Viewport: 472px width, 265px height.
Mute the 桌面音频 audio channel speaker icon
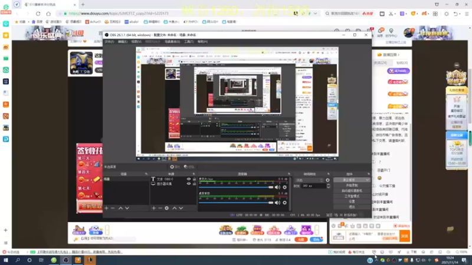pos(277,203)
